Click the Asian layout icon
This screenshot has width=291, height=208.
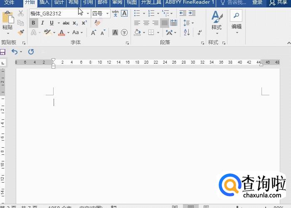169,32
